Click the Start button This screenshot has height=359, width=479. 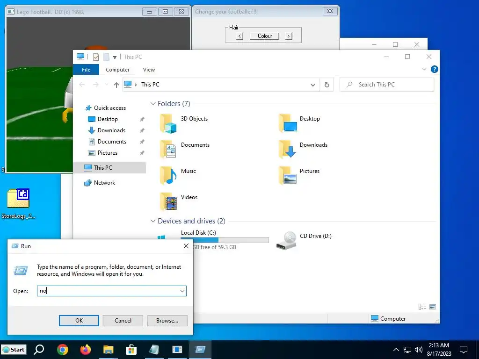coord(14,350)
